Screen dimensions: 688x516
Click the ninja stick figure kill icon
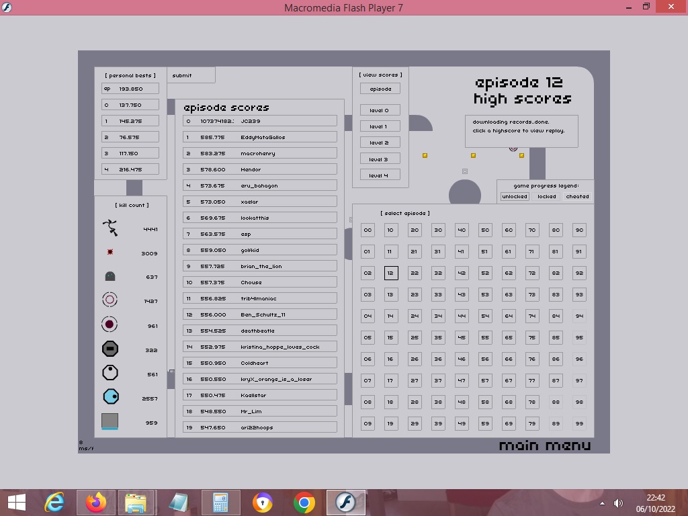point(110,228)
